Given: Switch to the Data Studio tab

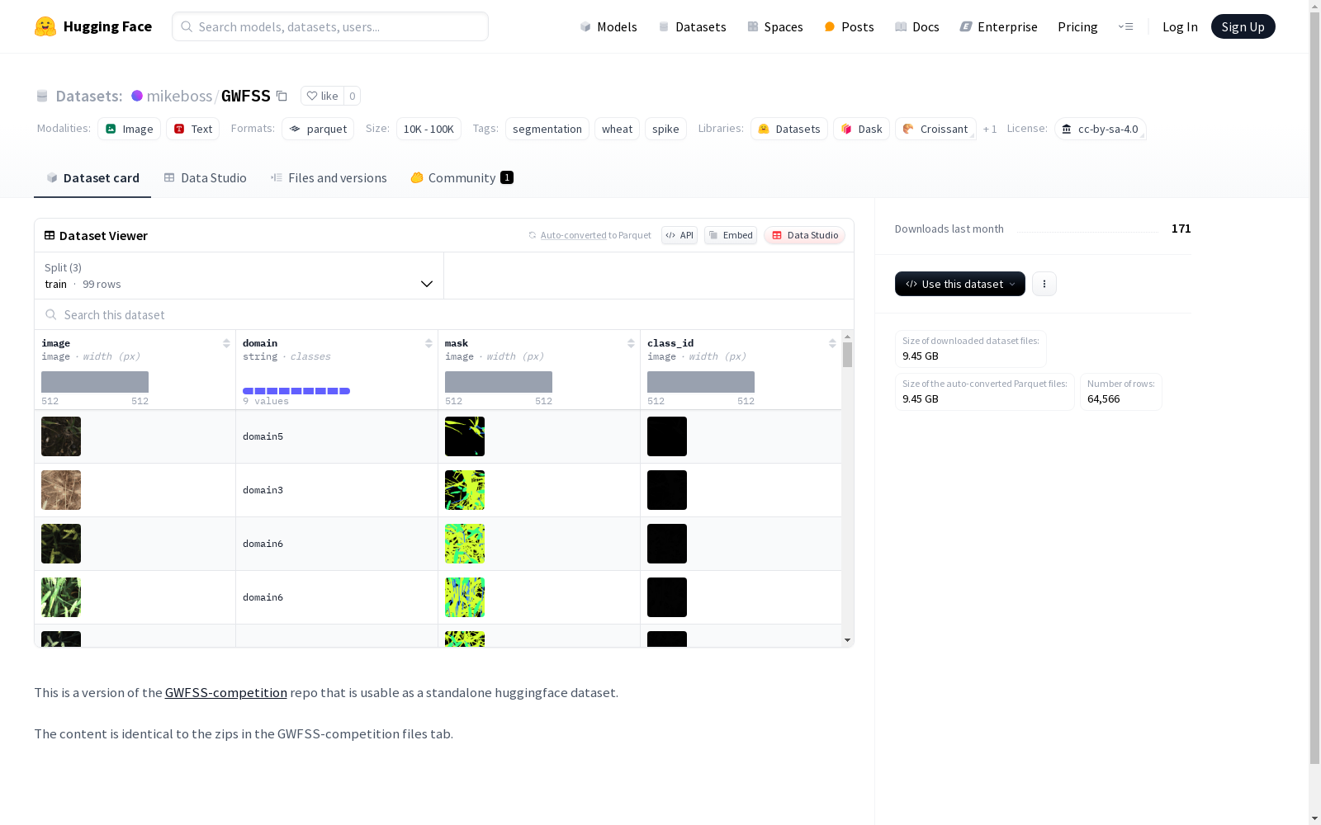Looking at the screenshot, I should coord(206,177).
